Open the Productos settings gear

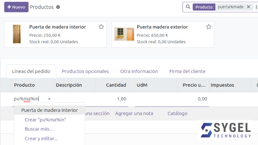(x=58, y=7)
